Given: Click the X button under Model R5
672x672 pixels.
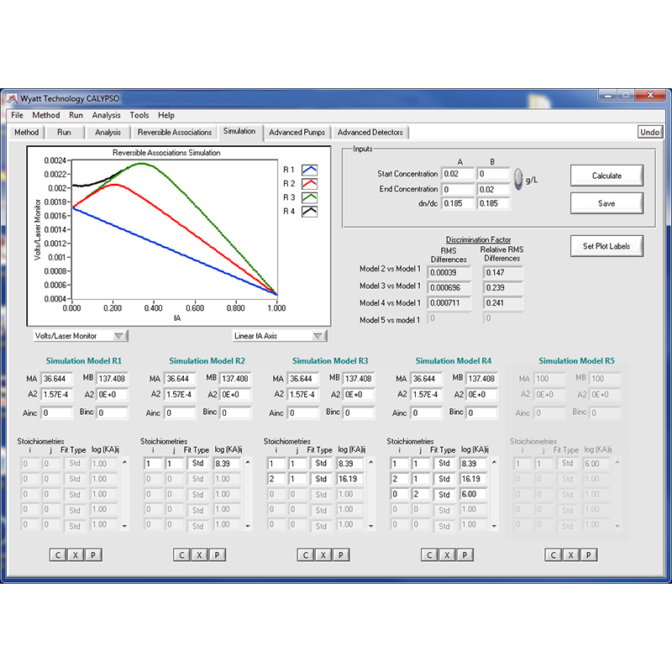Looking at the screenshot, I should coord(571,555).
